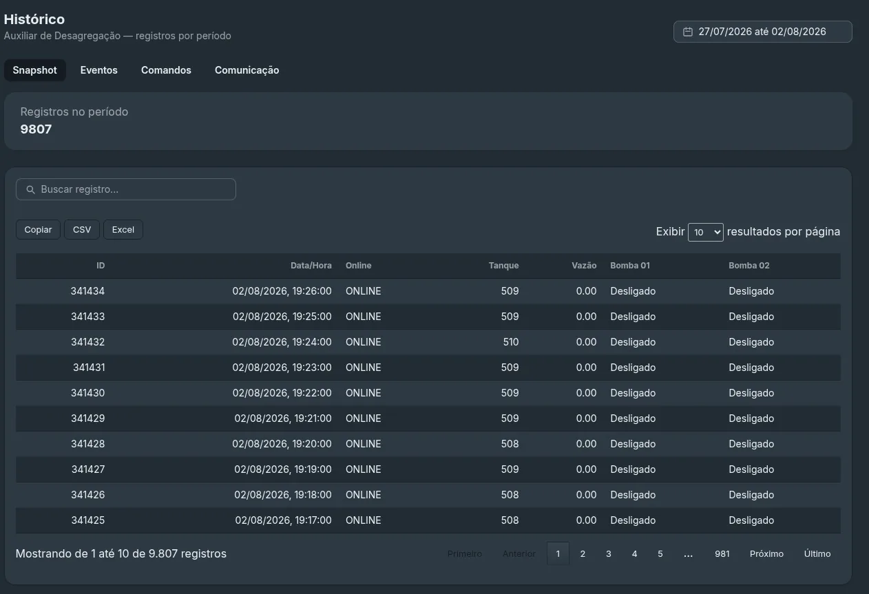
Task: Select record ID 341429
Action: [87, 418]
